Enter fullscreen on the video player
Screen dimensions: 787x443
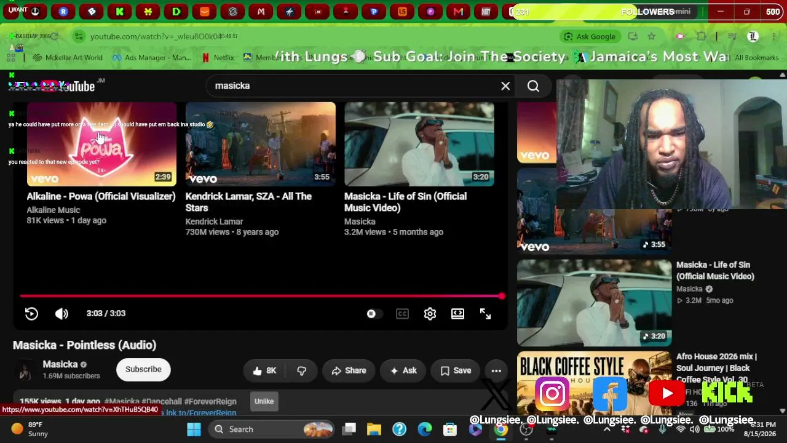pos(485,314)
